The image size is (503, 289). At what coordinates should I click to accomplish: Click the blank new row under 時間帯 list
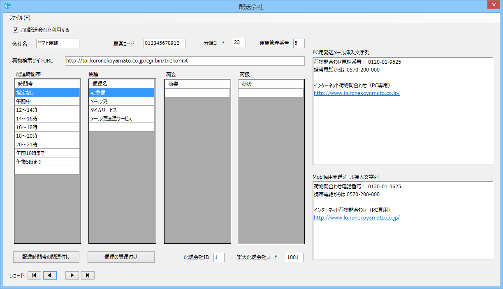pyautogui.click(x=47, y=170)
